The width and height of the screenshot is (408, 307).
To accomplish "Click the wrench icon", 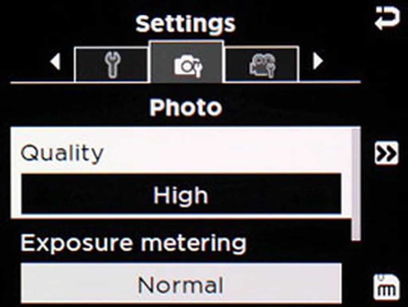I will click(112, 64).
